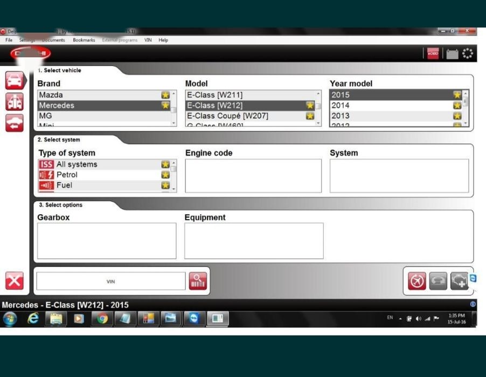The width and height of the screenshot is (486, 377).
Task: Toggle favorite star for year 2014
Action: (x=457, y=106)
